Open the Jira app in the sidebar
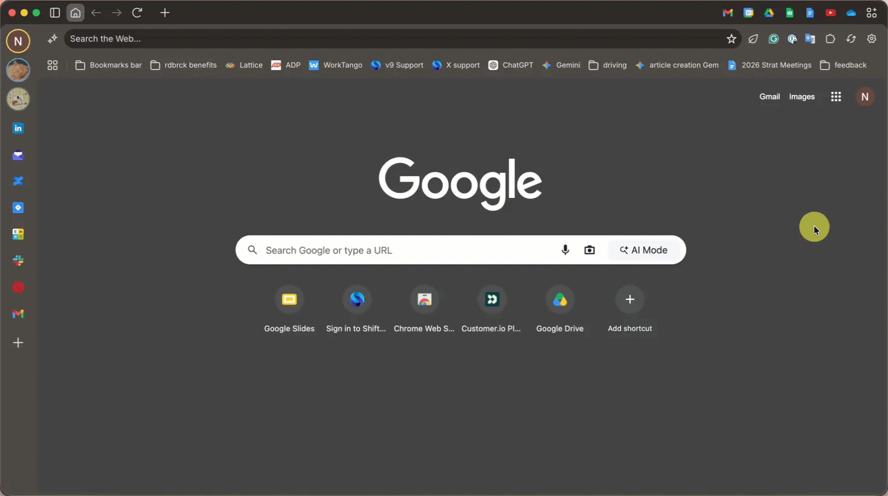 (18, 208)
